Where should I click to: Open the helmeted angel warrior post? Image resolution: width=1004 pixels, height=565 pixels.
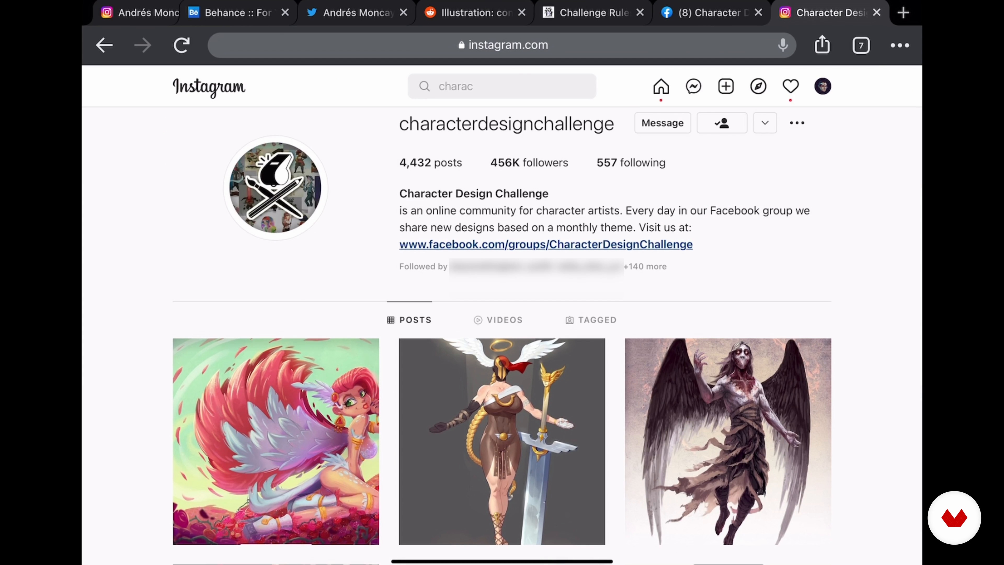pyautogui.click(x=502, y=441)
